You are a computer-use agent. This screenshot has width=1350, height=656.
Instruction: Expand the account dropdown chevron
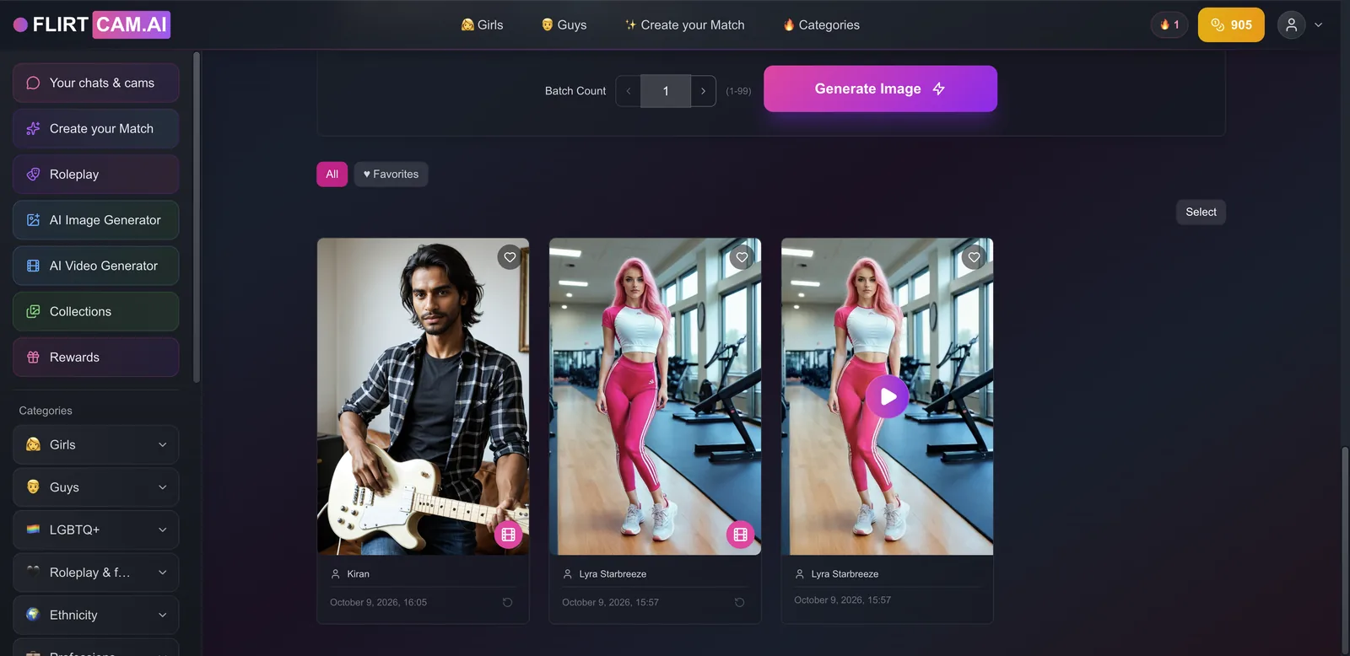click(x=1318, y=24)
